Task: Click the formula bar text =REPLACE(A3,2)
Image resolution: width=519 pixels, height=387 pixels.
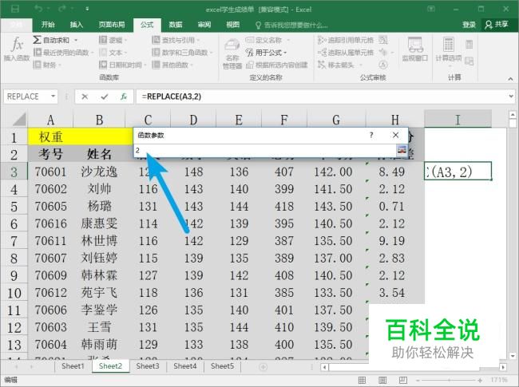Action: 172,97
